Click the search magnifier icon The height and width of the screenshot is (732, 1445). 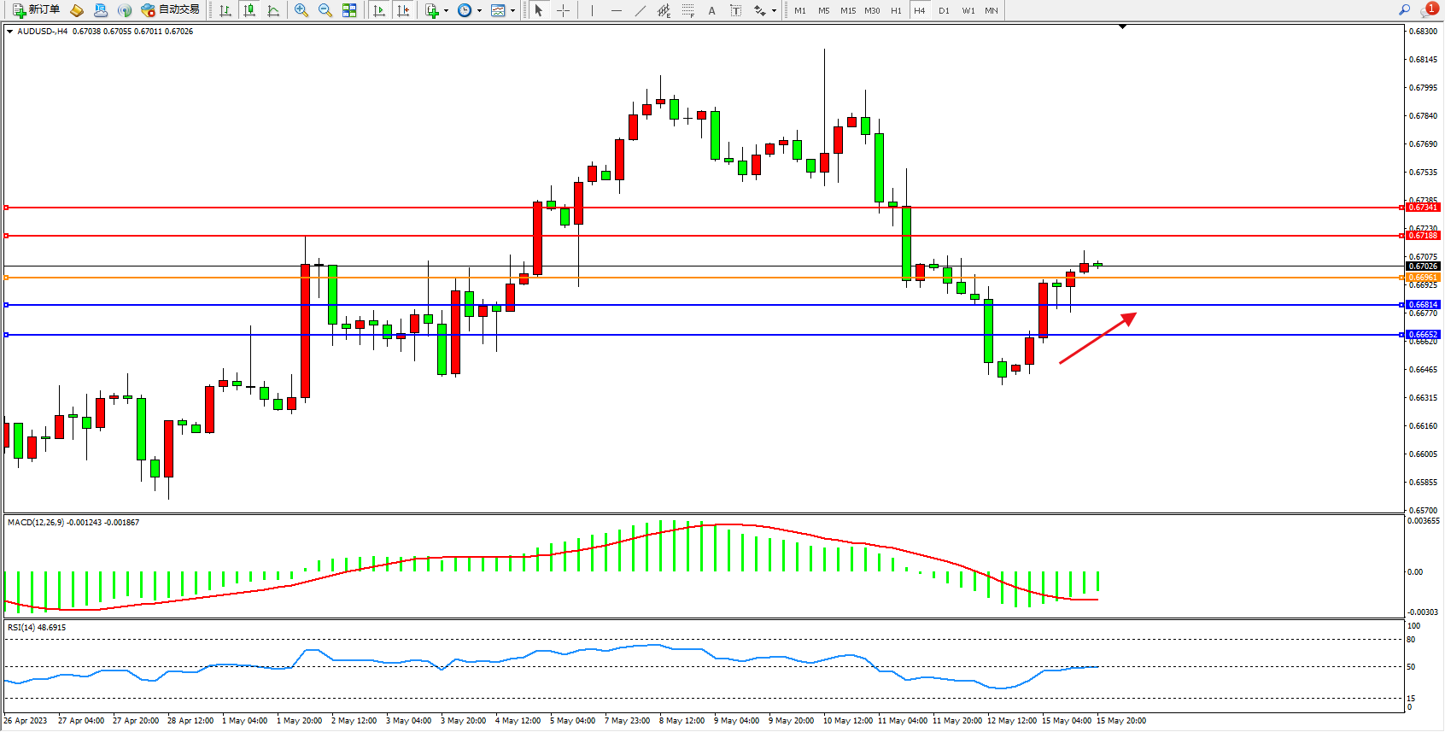(x=1404, y=10)
